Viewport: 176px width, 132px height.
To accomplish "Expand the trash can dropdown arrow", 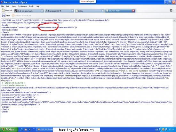I will click(x=174, y=10).
